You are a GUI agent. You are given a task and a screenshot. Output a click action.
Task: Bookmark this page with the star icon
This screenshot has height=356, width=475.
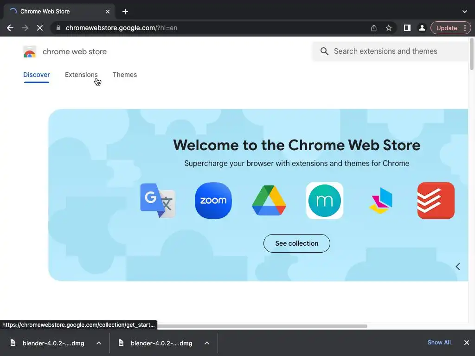(x=389, y=28)
